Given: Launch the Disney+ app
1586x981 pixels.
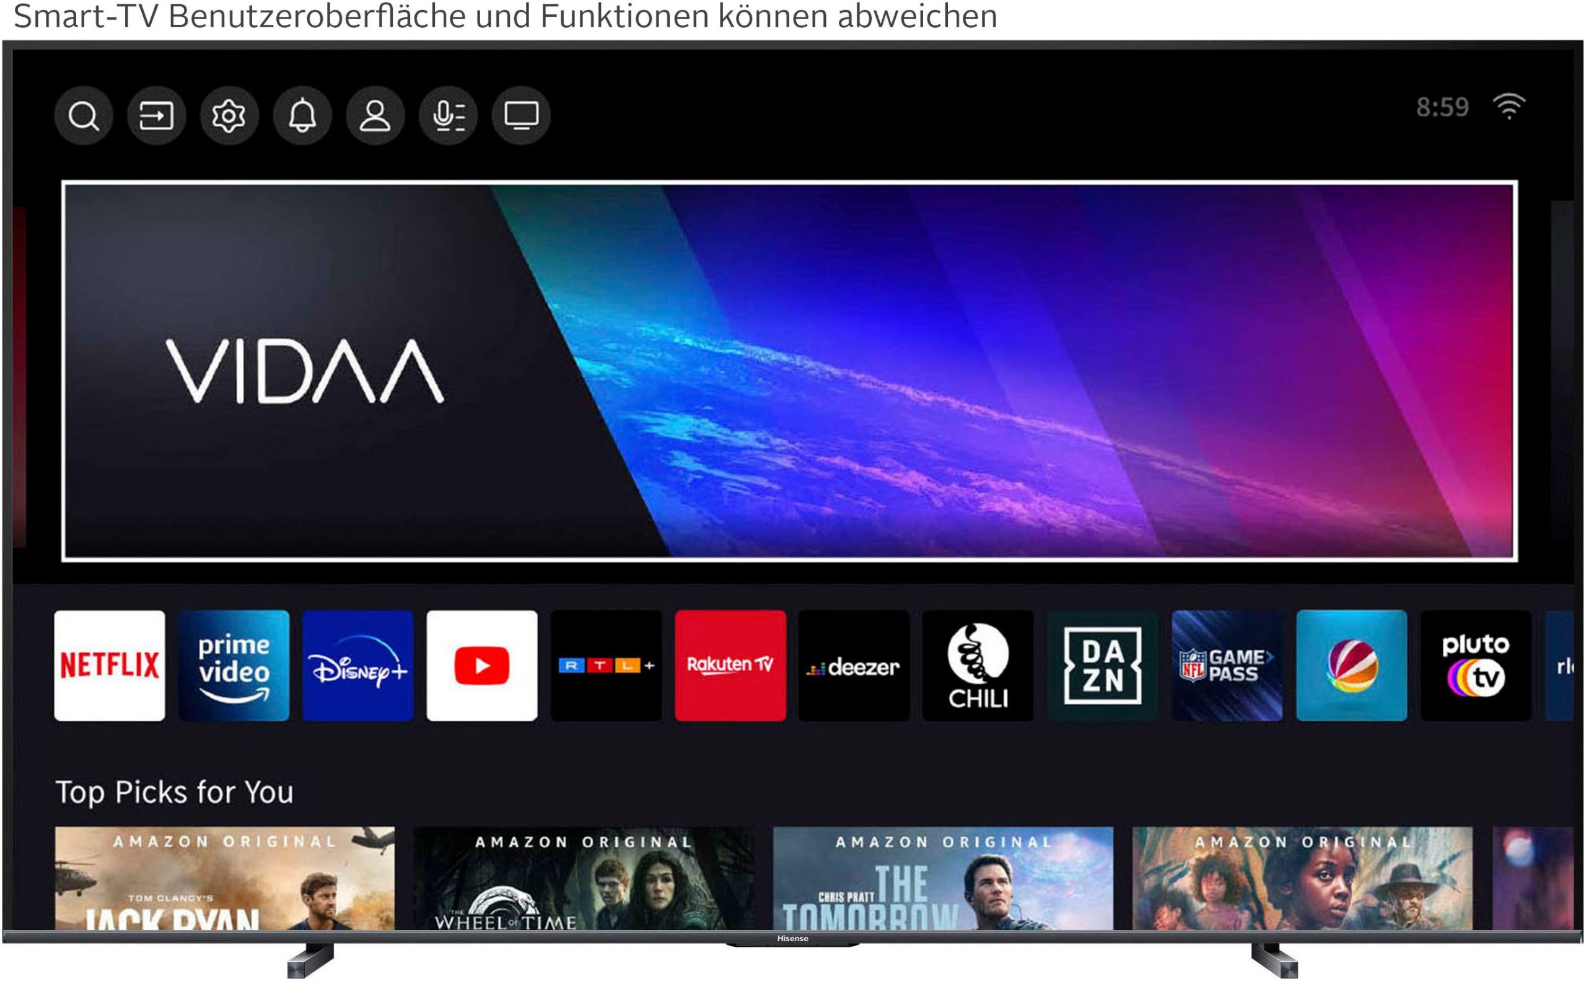Looking at the screenshot, I should [x=358, y=666].
